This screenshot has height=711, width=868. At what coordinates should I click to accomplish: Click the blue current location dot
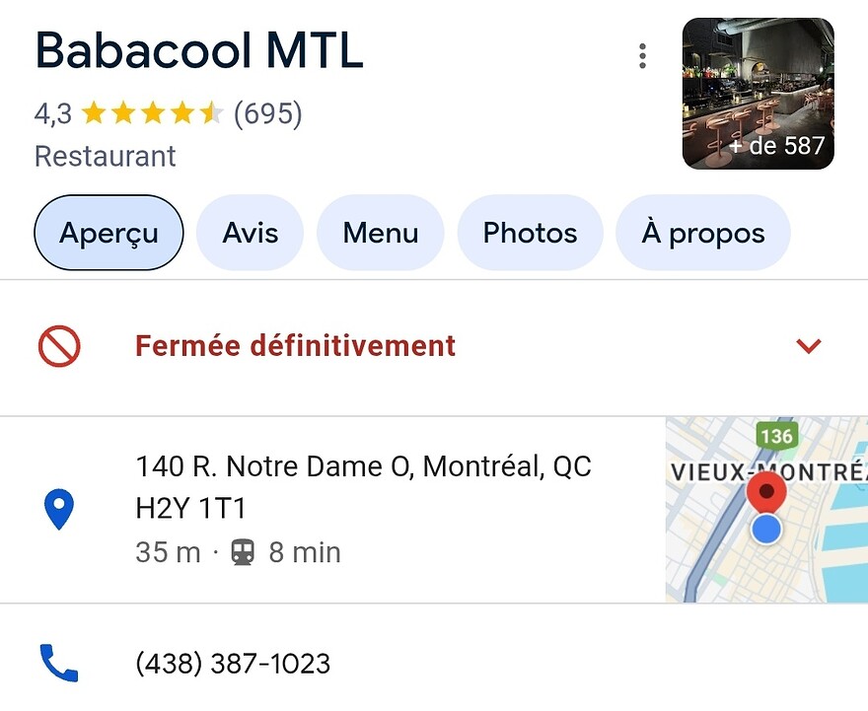pyautogui.click(x=766, y=530)
